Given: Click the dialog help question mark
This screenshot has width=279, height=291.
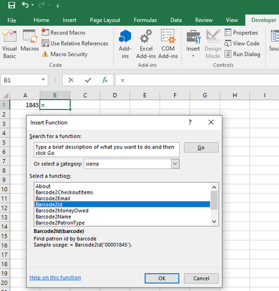Looking at the screenshot, I should tap(190, 122).
